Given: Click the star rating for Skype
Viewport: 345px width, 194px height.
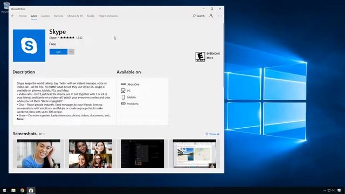Looking at the screenshot, I should coord(67,38).
